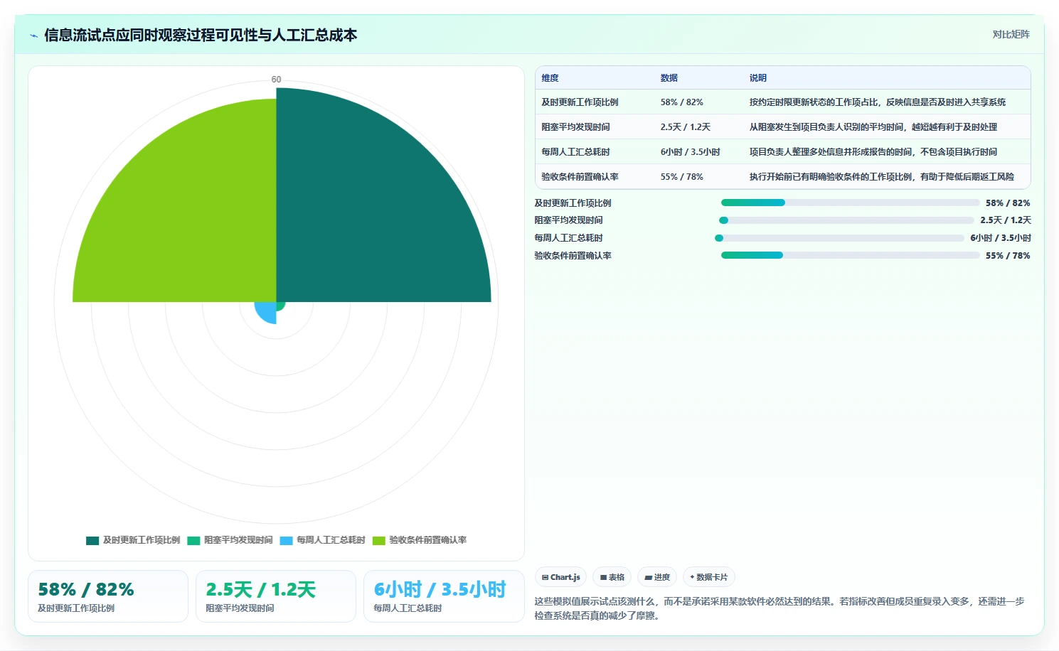
Task: Click the 58% / 82% stat card
Action: pos(108,596)
